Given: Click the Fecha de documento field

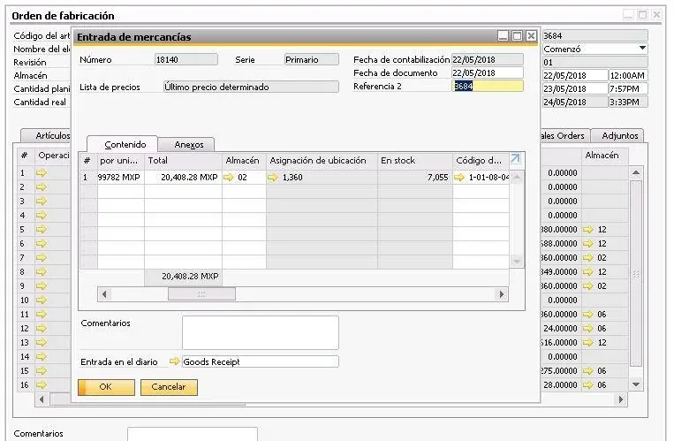Looking at the screenshot, I should coord(488,72).
